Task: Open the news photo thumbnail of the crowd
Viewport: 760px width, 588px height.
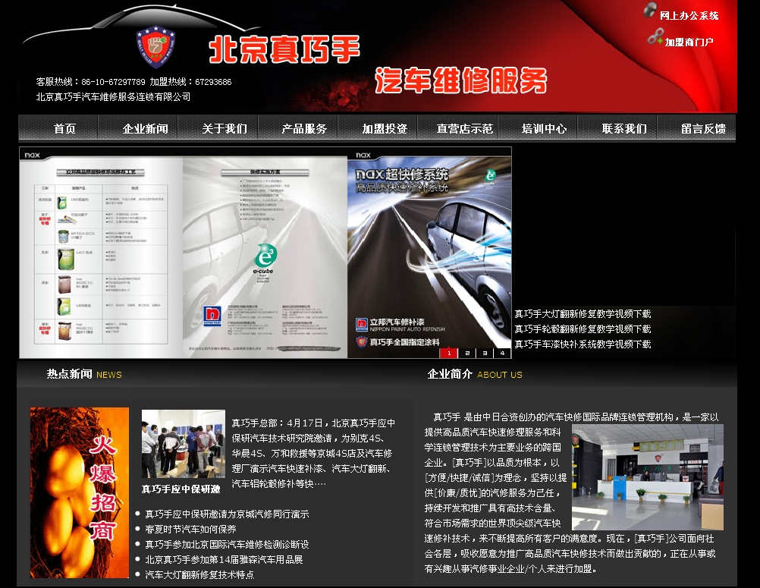Action: (x=184, y=444)
